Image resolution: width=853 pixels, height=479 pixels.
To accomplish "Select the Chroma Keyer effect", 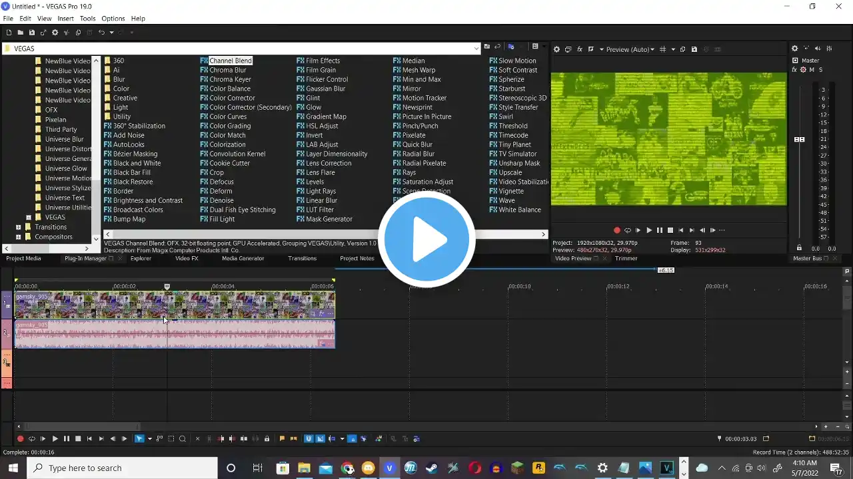I will [x=230, y=79].
